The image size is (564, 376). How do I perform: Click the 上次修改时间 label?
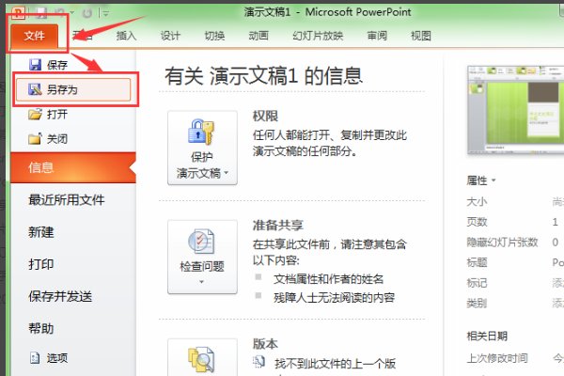tap(497, 358)
